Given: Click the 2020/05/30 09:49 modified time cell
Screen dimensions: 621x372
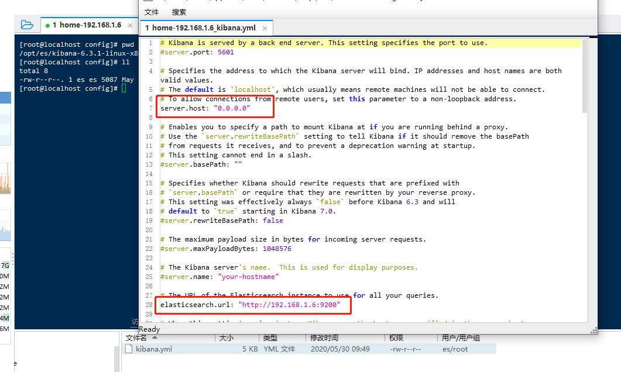Looking at the screenshot, I should (x=340, y=349).
